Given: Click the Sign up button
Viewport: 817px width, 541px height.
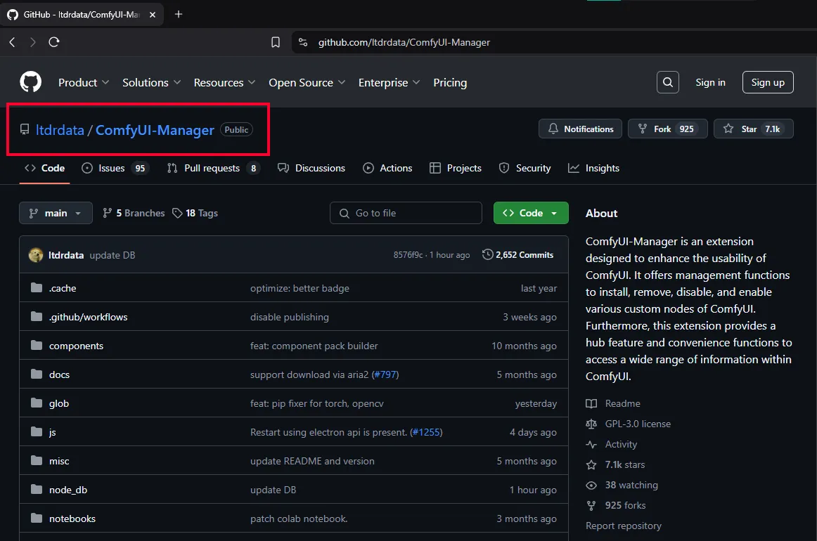Looking at the screenshot, I should coord(767,82).
